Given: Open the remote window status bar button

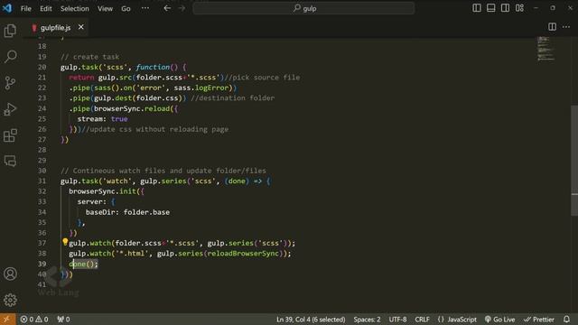Looking at the screenshot, I should pyautogui.click(x=7, y=319).
